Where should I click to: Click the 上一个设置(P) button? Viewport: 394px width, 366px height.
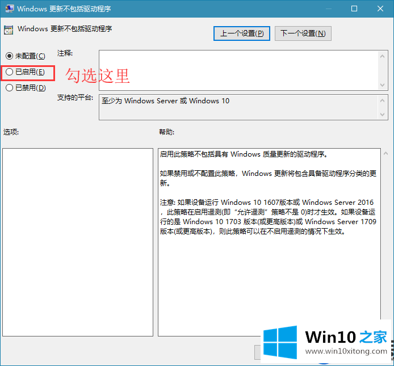[242, 33]
